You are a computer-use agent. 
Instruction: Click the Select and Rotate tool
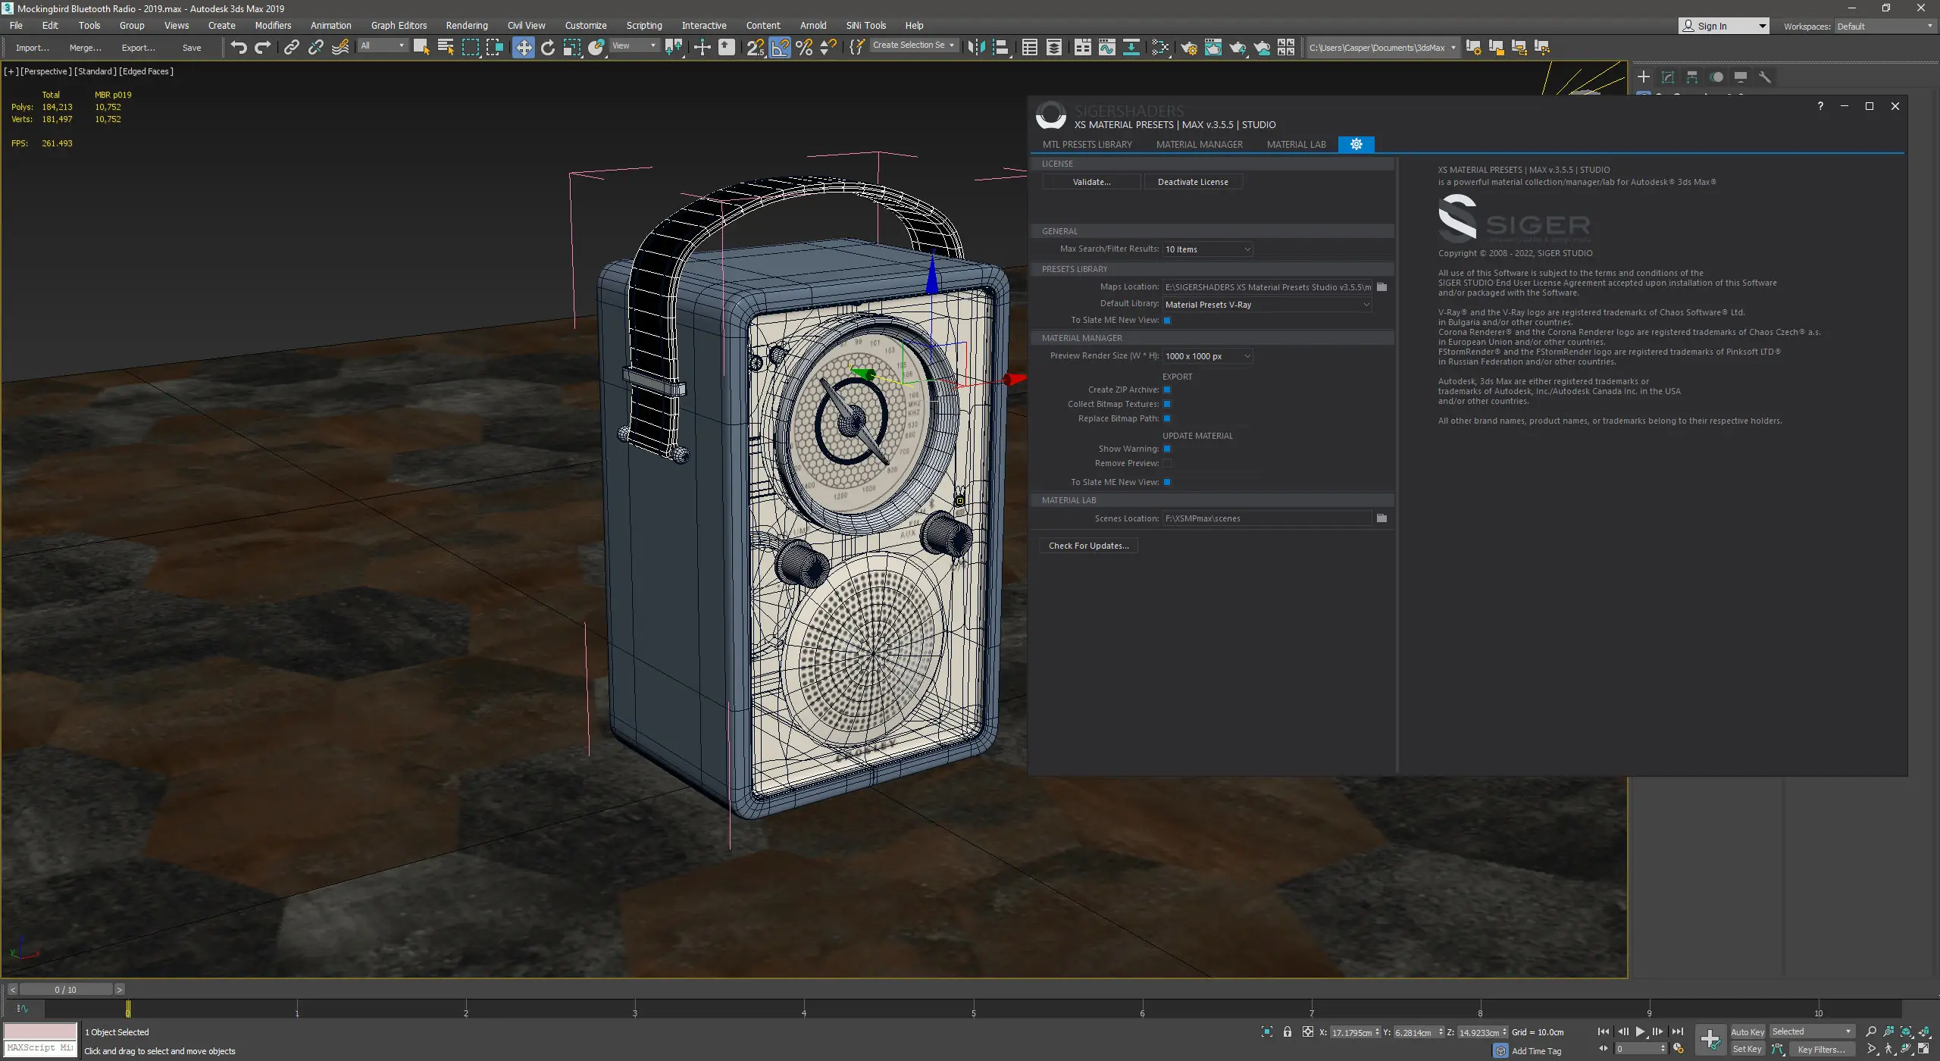point(548,47)
